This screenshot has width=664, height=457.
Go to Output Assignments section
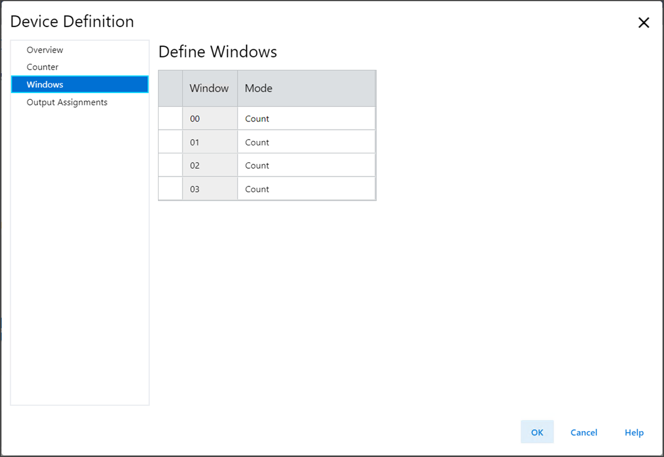pyautogui.click(x=67, y=102)
